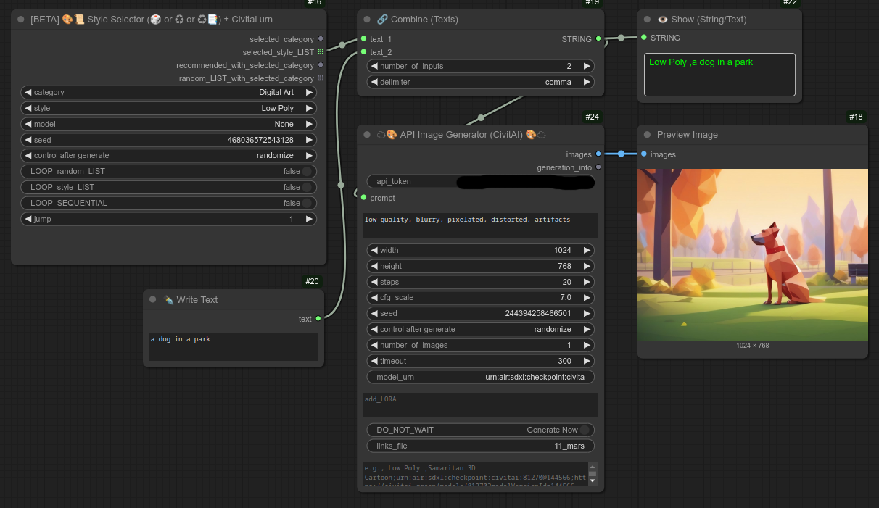Click the selected_style_LIST output grid connector
This screenshot has height=508, width=879.
[x=321, y=52]
